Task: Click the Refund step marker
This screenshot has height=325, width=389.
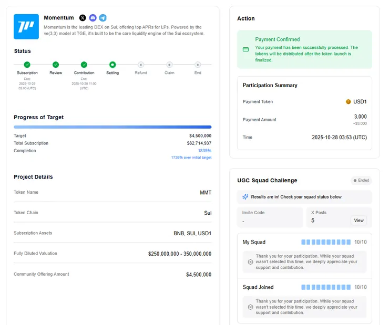Action: click(x=141, y=65)
